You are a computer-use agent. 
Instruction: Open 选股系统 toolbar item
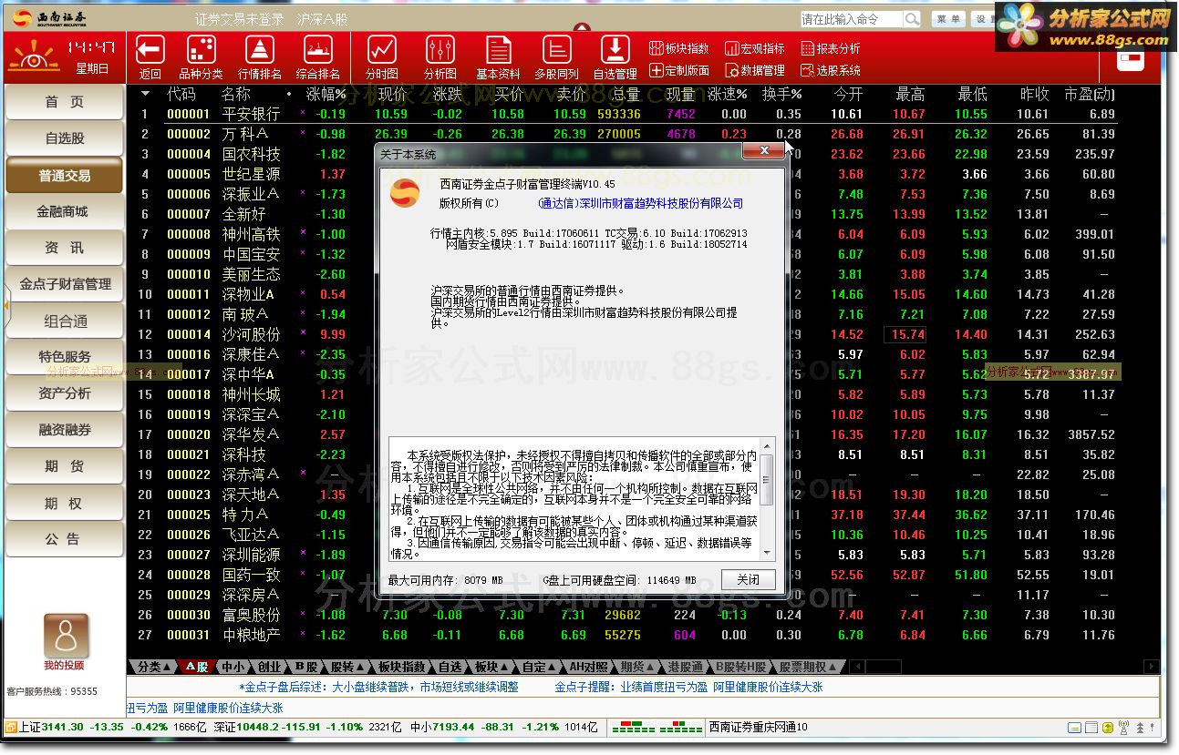point(831,70)
